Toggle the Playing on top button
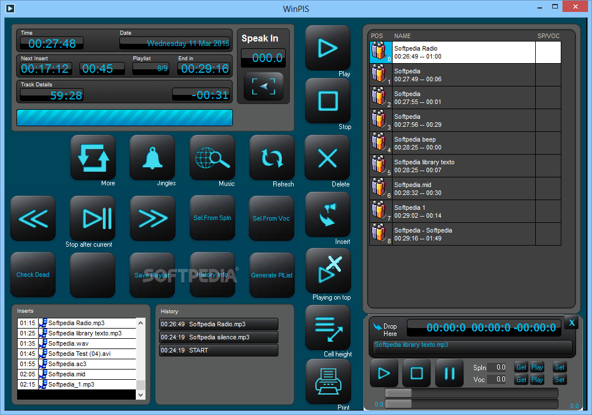 328,271
